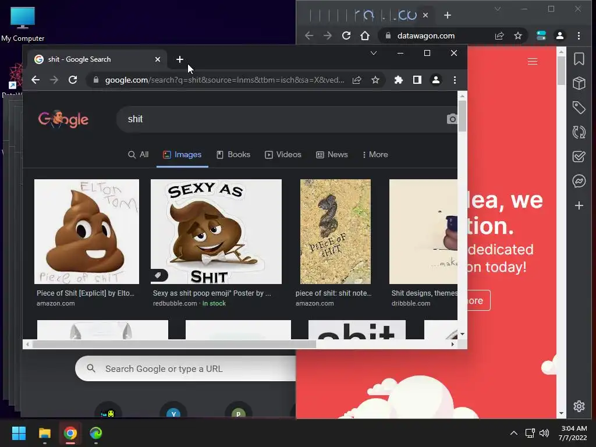Click the sync arrows icon in right sidebar
The height and width of the screenshot is (447, 596).
coord(579,132)
